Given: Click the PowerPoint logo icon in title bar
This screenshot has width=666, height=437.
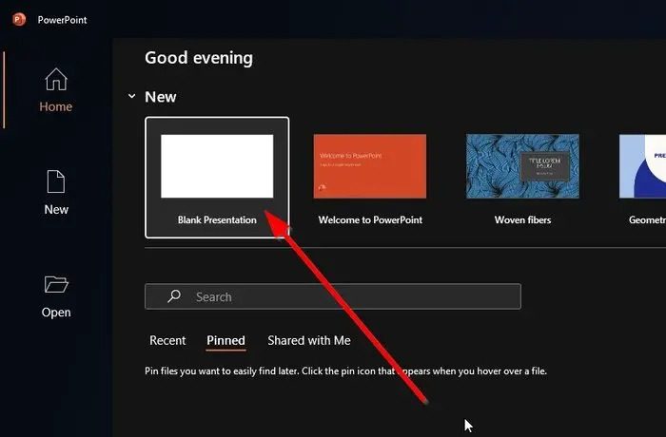Looking at the screenshot, I should point(19,20).
